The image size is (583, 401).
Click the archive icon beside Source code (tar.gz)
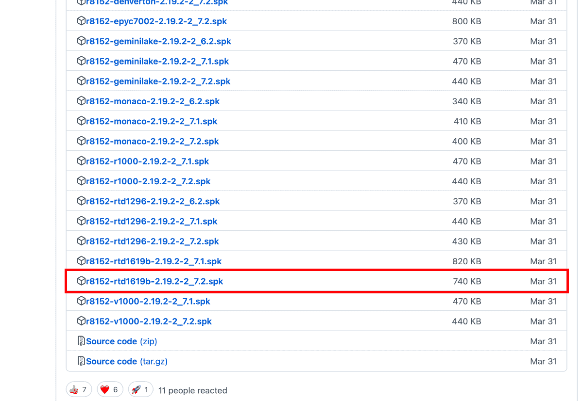(81, 361)
